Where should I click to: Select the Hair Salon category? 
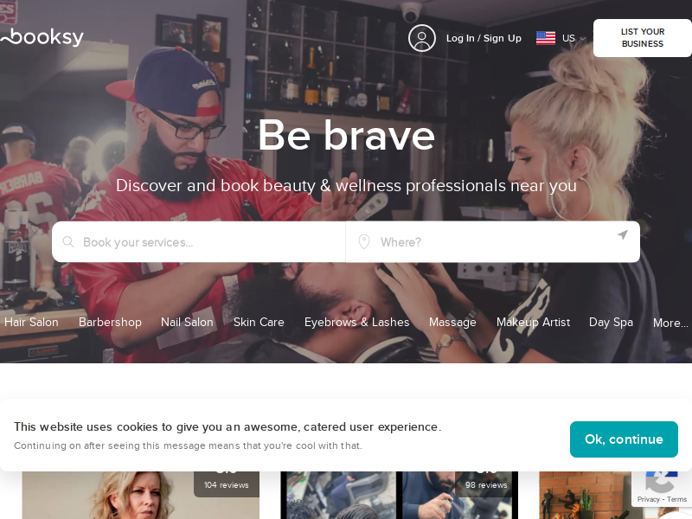[31, 322]
